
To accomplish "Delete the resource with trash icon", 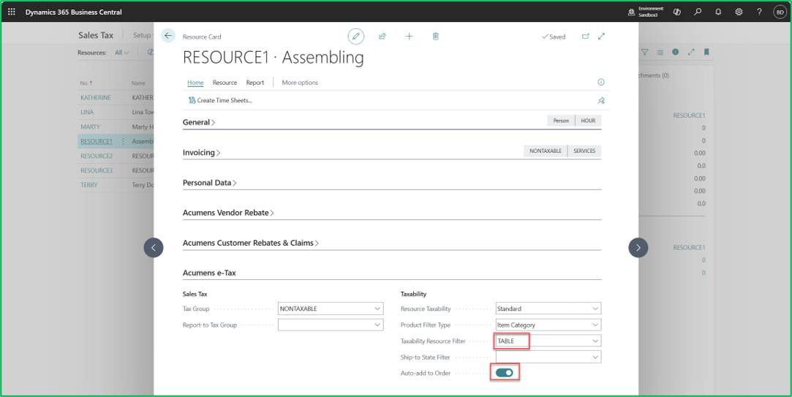I will point(435,37).
